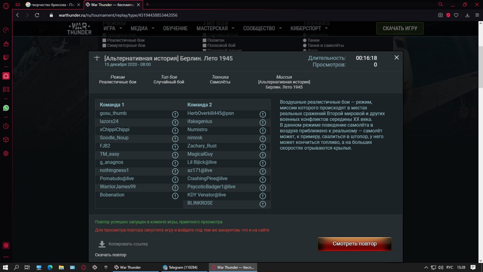Image resolution: width=483 pixels, height=272 pixels.
Task: Click exclamation icon for Numistro
Action: pyautogui.click(x=263, y=130)
